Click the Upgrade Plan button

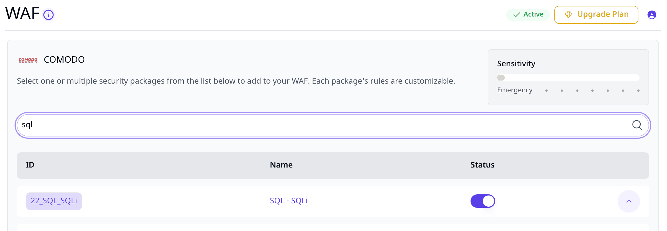[596, 15]
